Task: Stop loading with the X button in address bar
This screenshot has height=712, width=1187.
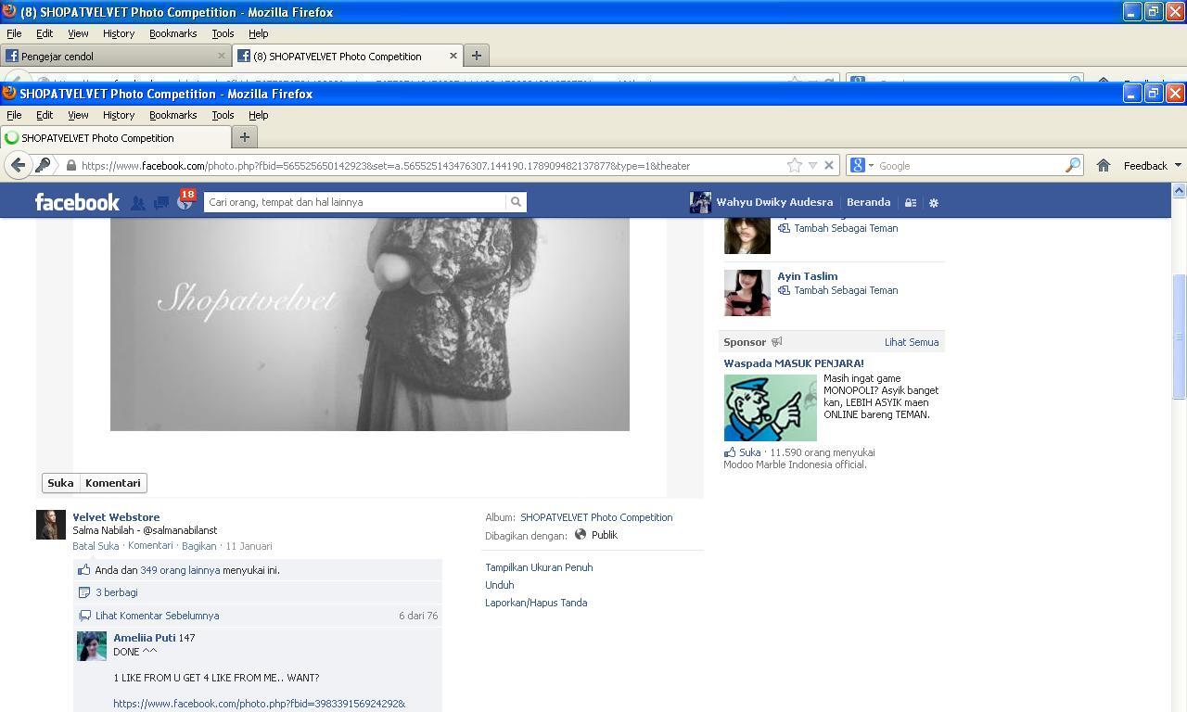Action: coord(829,165)
